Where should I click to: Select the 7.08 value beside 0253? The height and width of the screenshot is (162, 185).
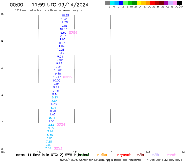48,148
